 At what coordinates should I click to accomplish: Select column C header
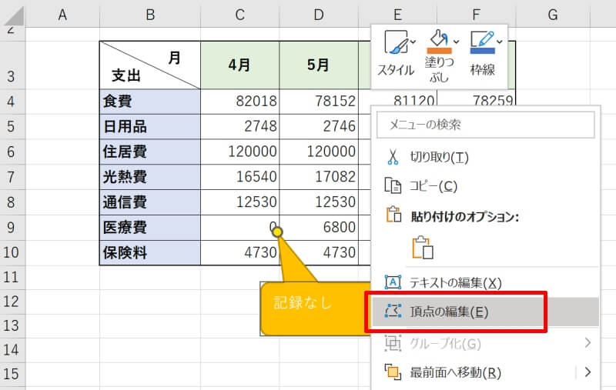click(x=240, y=15)
